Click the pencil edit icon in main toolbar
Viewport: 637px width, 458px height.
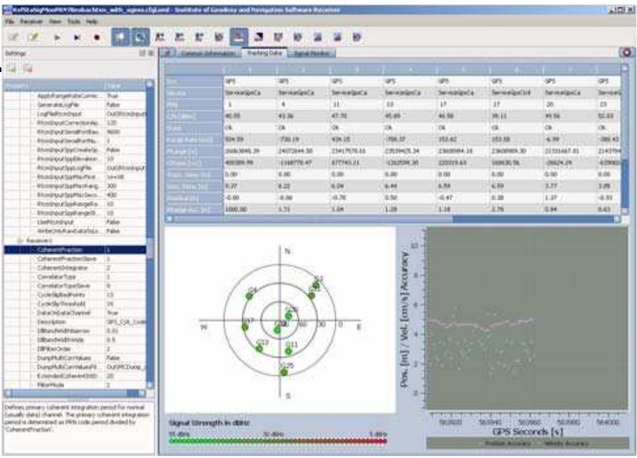coord(33,37)
